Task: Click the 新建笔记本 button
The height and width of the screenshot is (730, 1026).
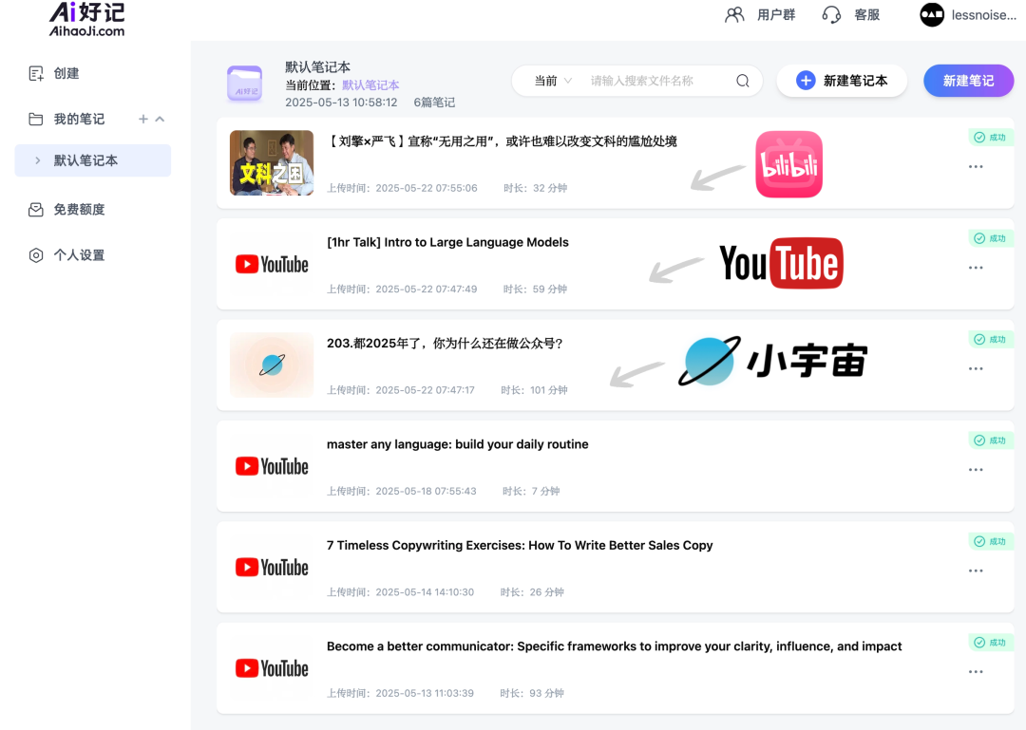Action: click(842, 81)
